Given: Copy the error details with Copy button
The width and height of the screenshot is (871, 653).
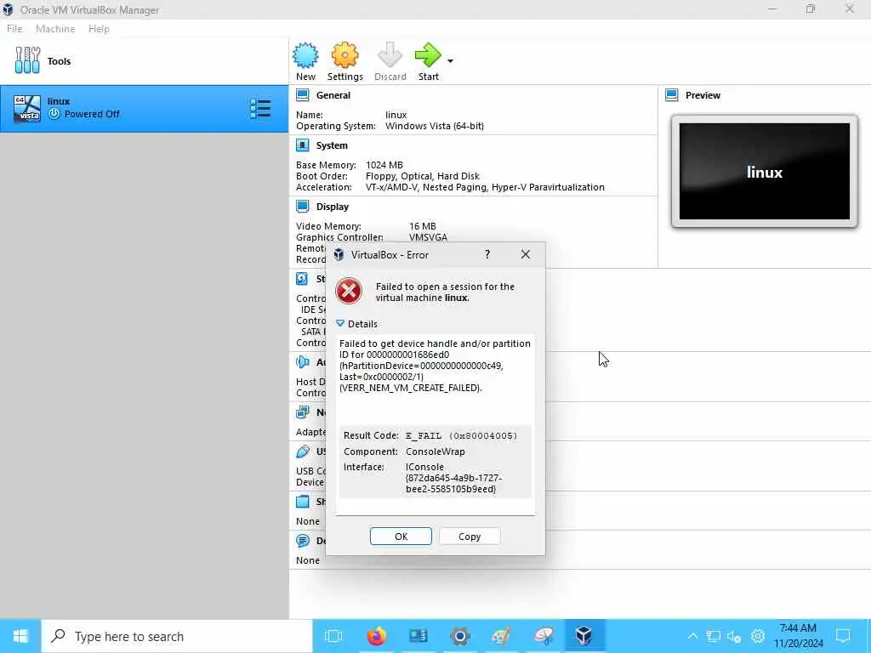Looking at the screenshot, I should point(470,537).
